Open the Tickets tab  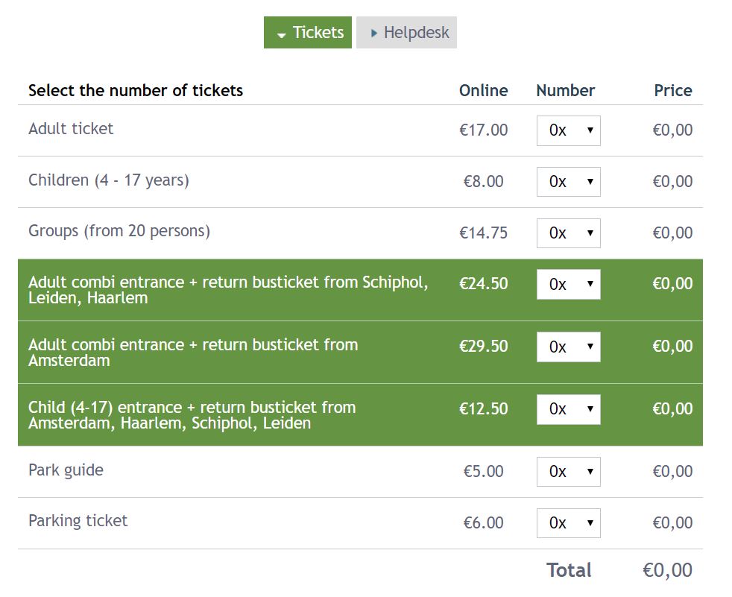coord(308,33)
